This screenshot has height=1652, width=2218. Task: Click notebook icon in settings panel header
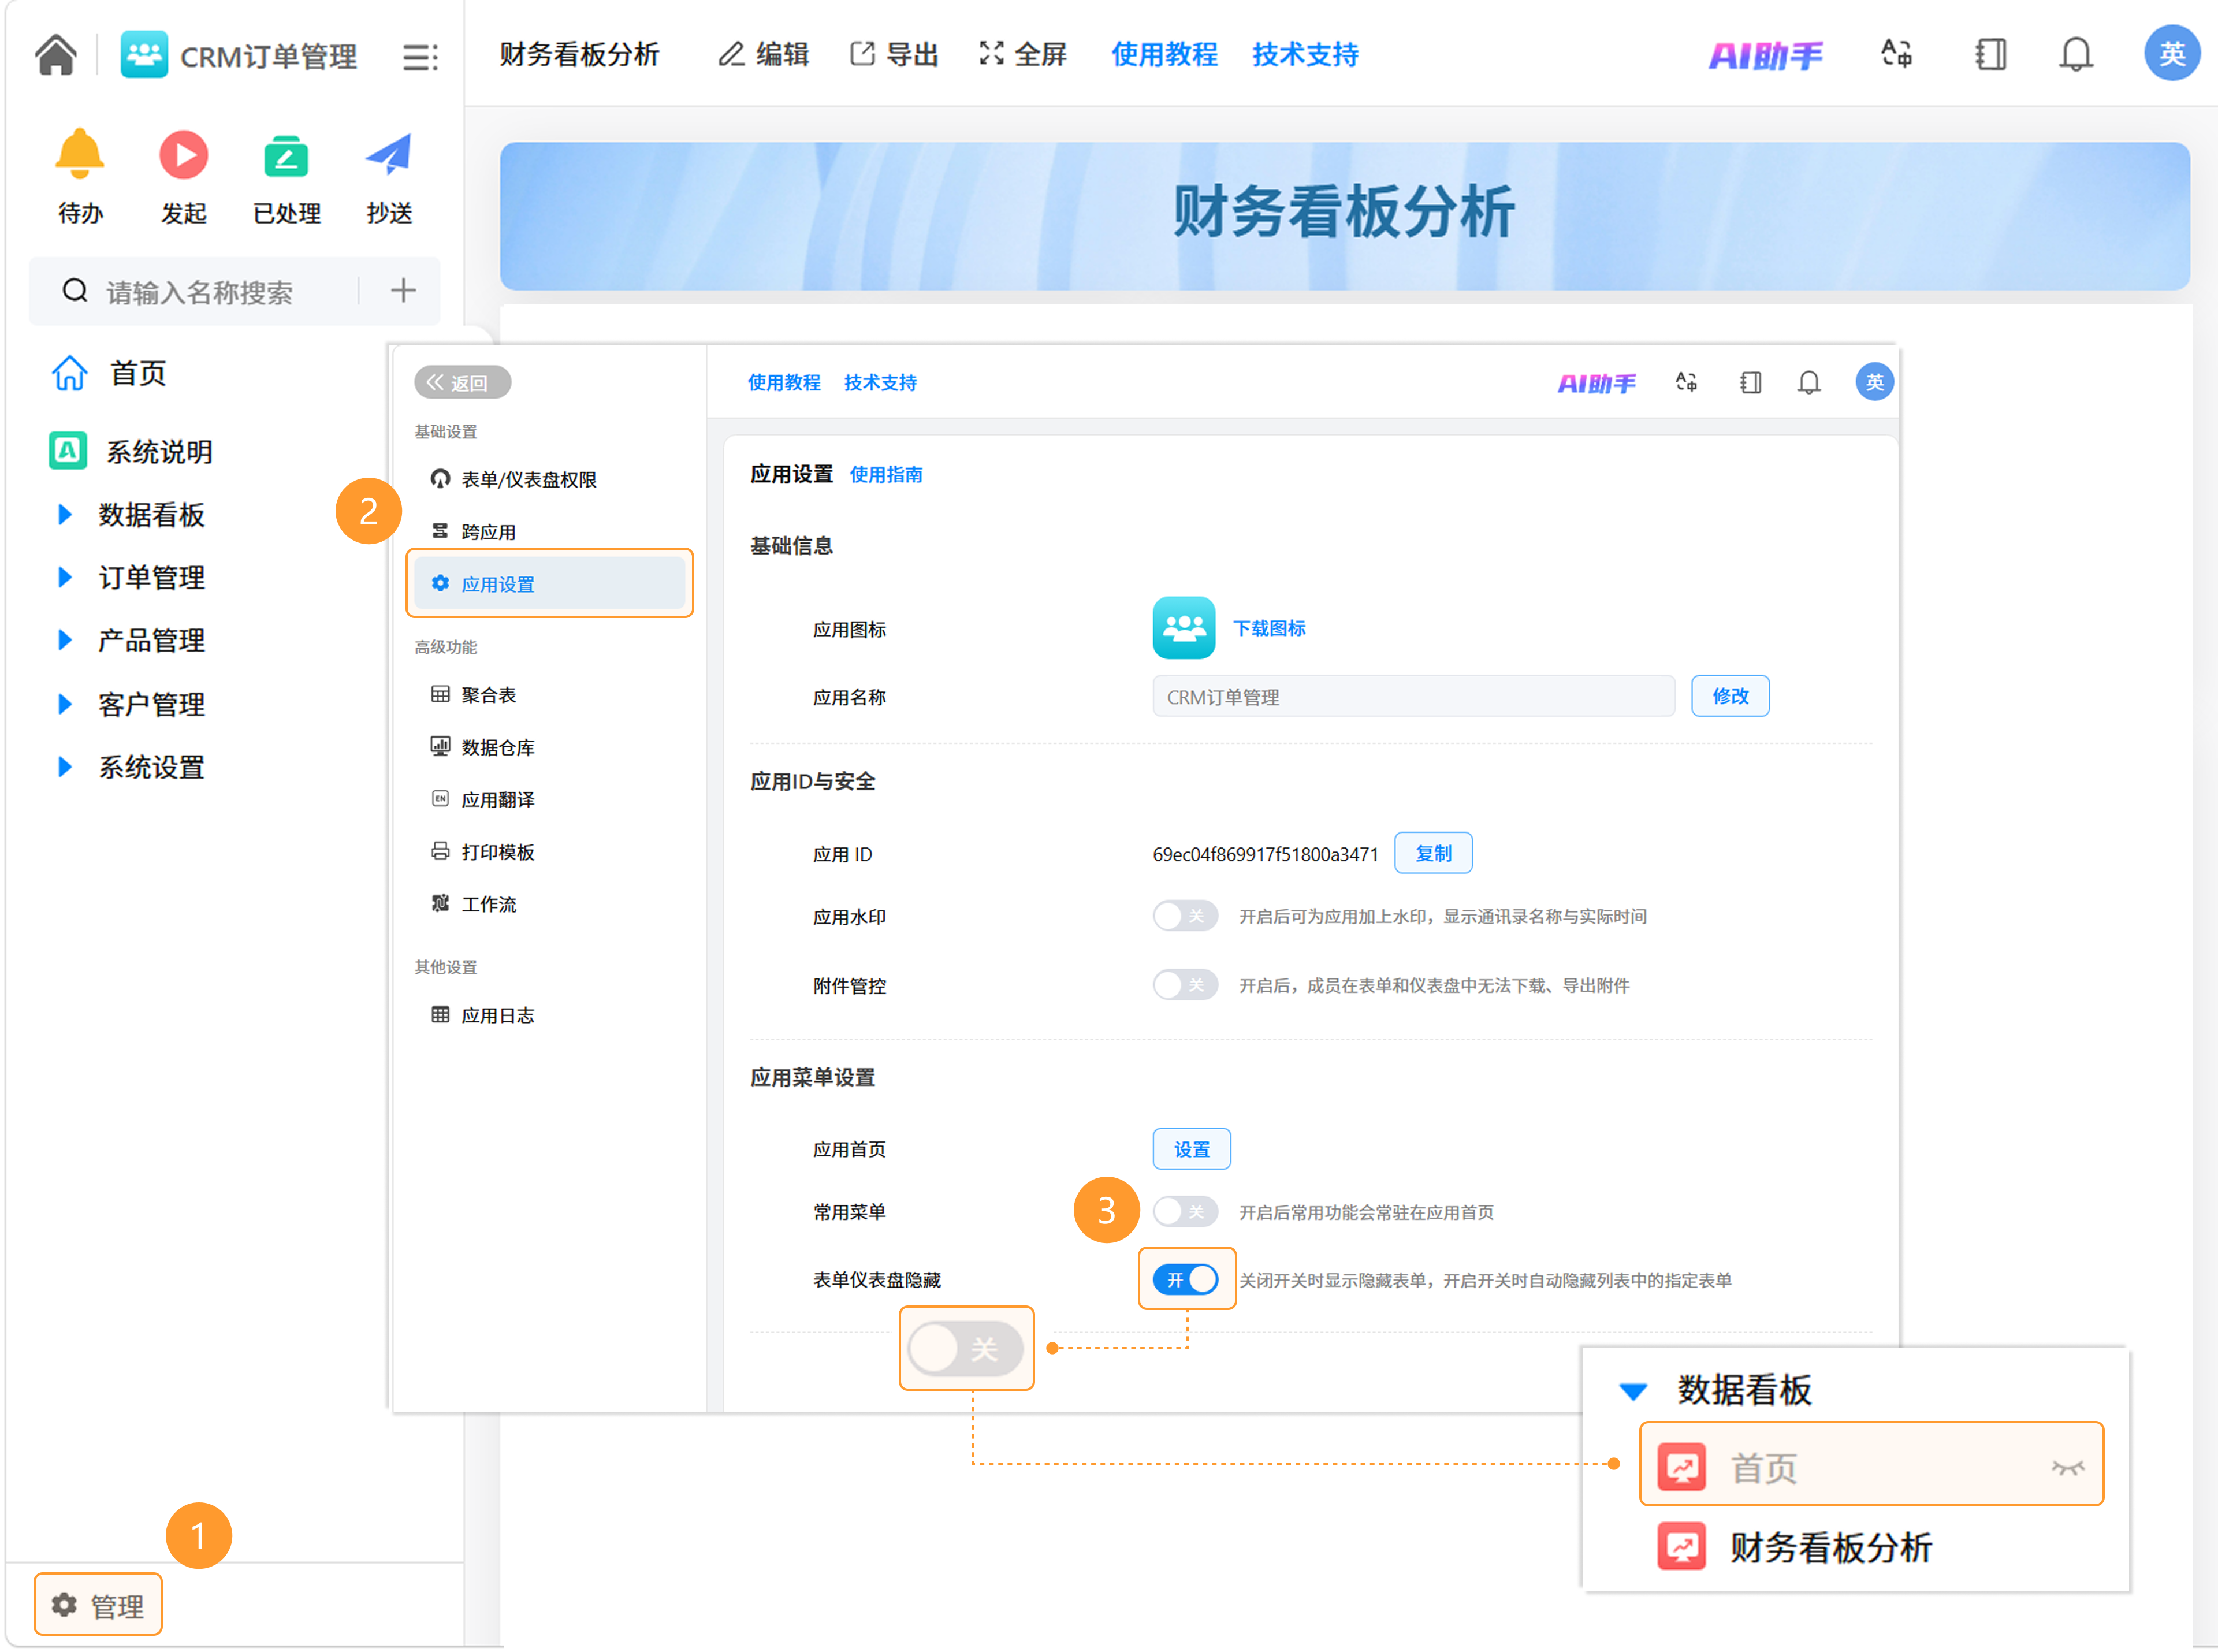tap(1750, 382)
